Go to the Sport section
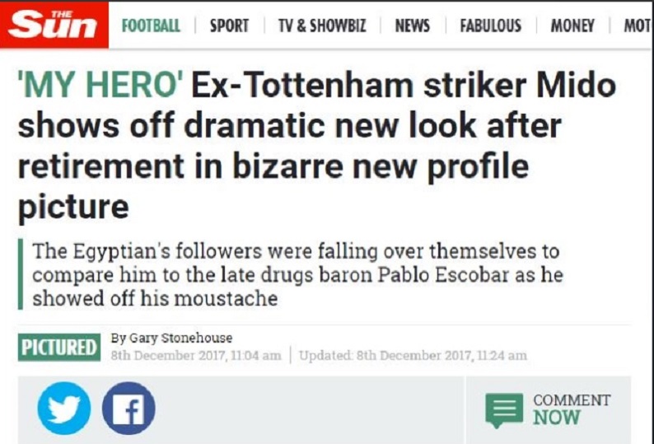 coord(229,26)
